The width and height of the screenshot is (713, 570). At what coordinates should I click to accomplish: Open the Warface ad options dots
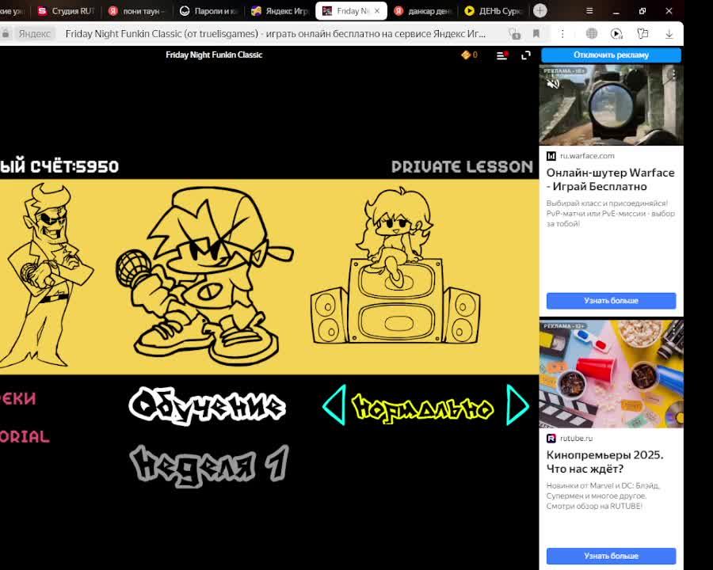click(x=674, y=73)
